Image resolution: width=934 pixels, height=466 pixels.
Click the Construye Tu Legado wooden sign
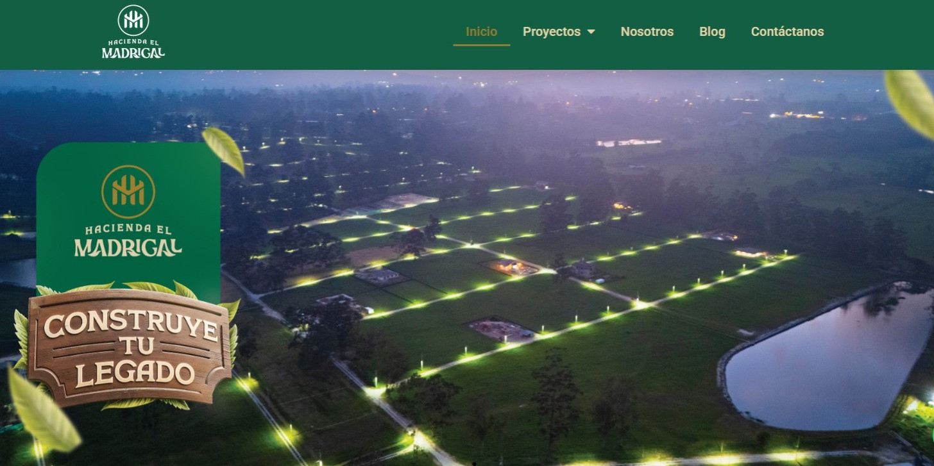point(129,347)
